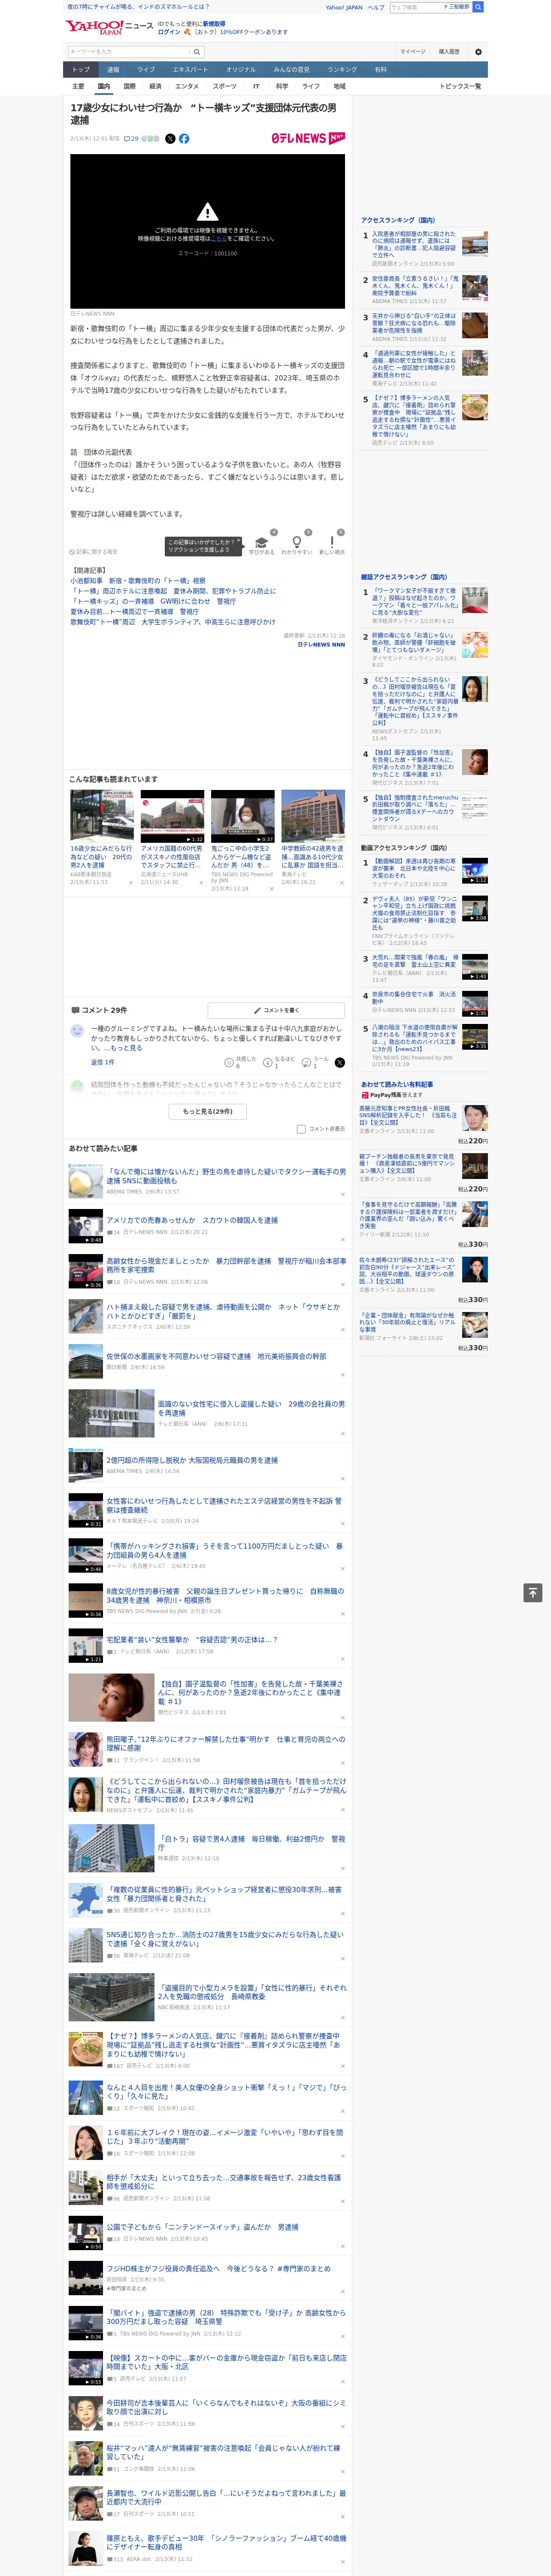This screenshot has height=2576, width=551.
Task: Click 返信 1件 reply link
Action: [x=102, y=1062]
